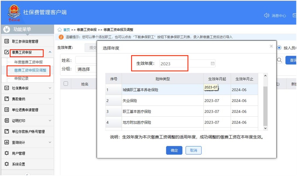Expand the 查询统计 menu chevron
This screenshot has width=297, height=176.
coord(50,142)
